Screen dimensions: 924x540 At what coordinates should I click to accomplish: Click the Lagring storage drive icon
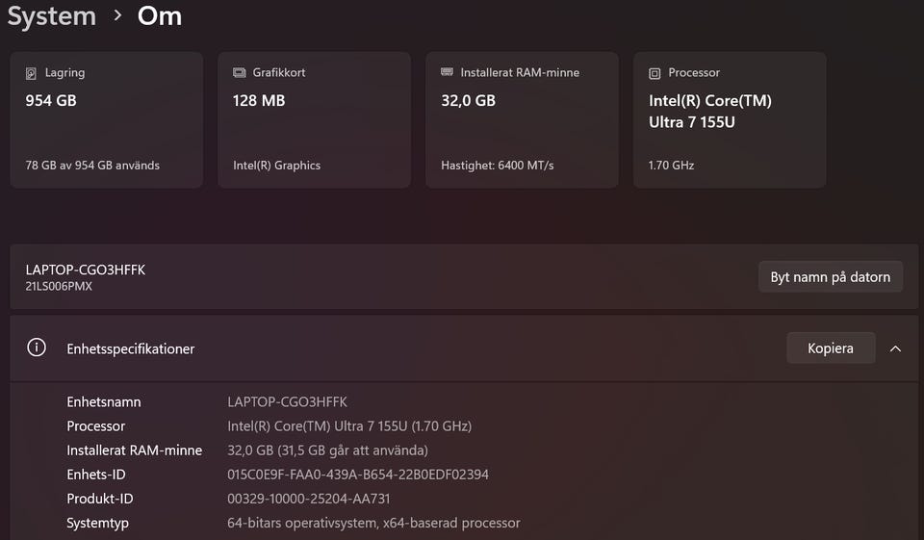(32, 73)
